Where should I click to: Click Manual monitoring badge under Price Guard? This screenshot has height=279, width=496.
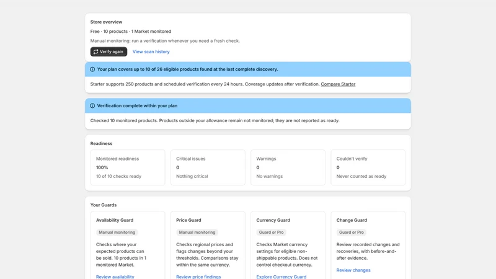point(197,232)
